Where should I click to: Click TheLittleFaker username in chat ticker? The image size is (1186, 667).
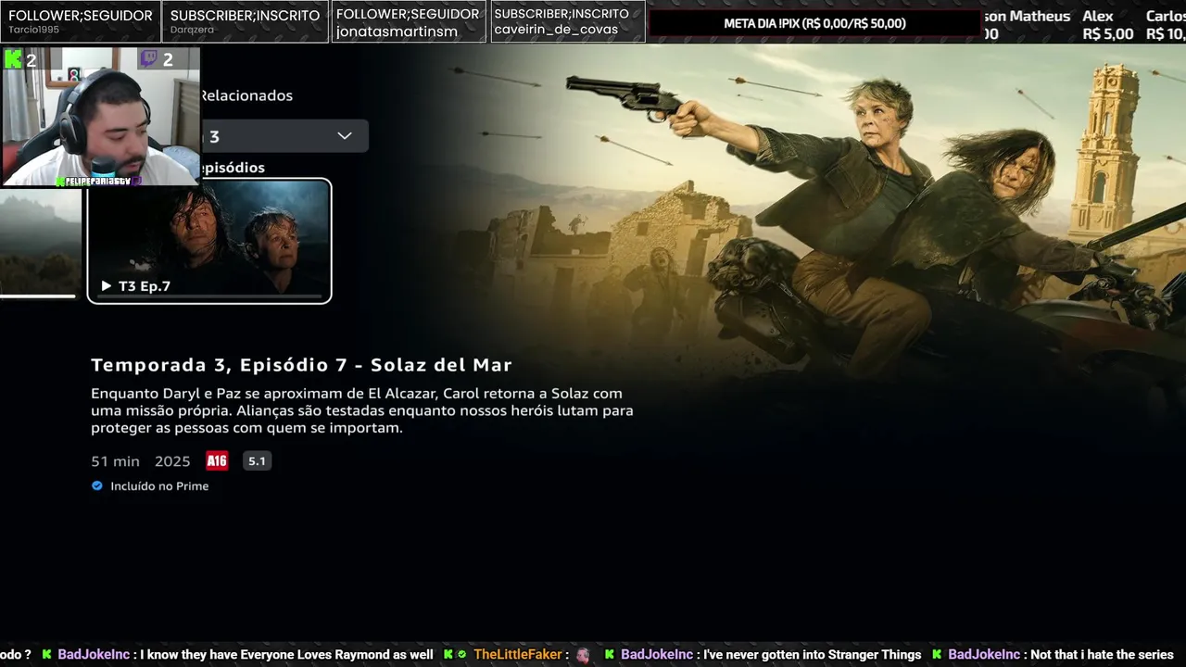point(517,655)
